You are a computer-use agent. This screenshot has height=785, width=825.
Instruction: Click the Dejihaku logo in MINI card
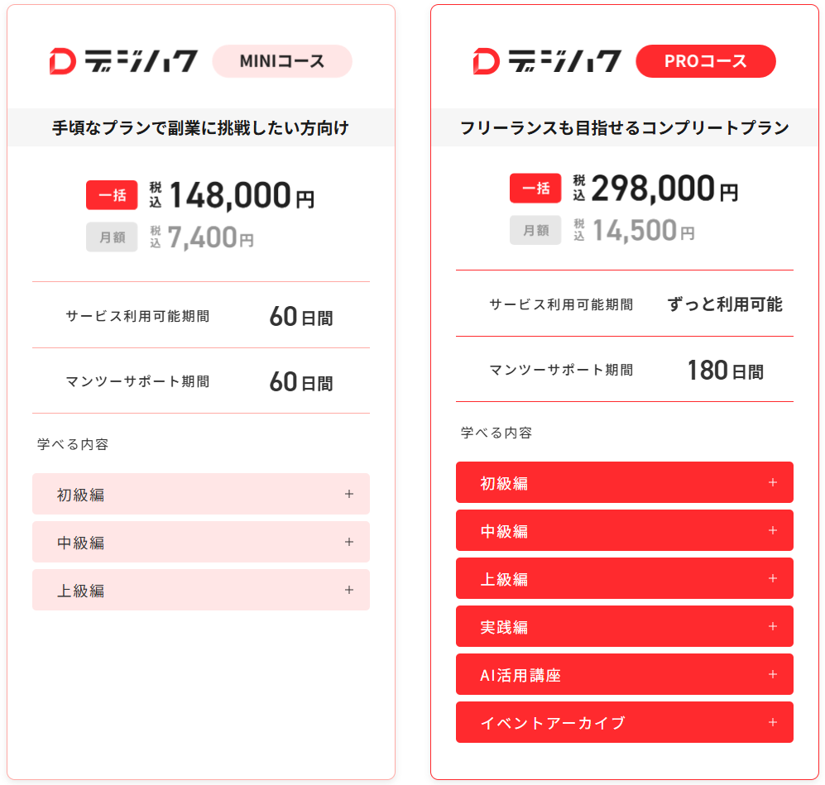tap(123, 61)
